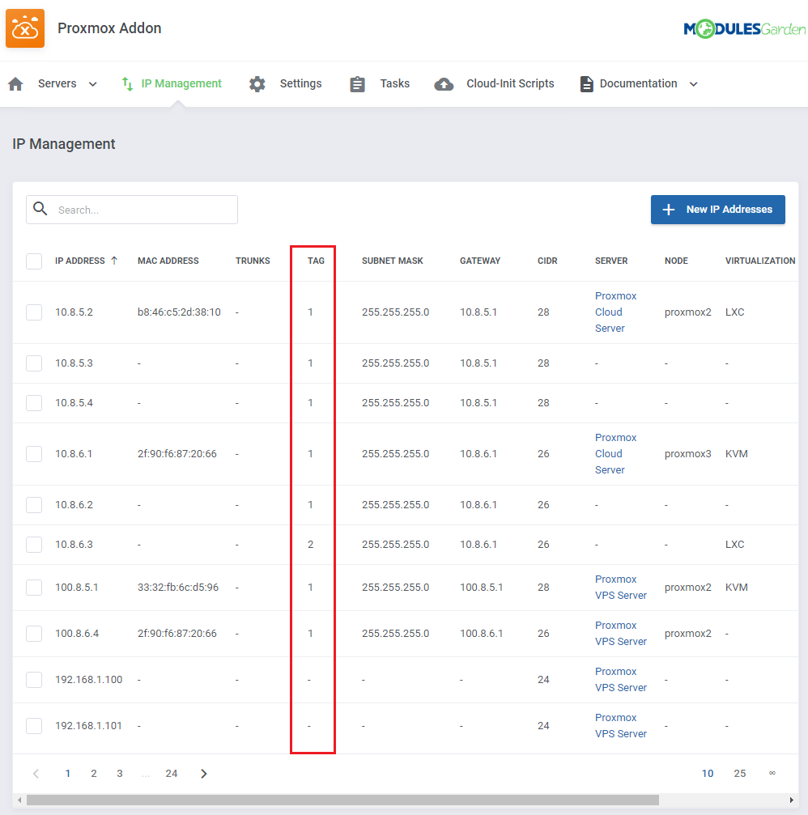Click the plus icon on New IP Addresses
808x815 pixels.
click(x=669, y=210)
